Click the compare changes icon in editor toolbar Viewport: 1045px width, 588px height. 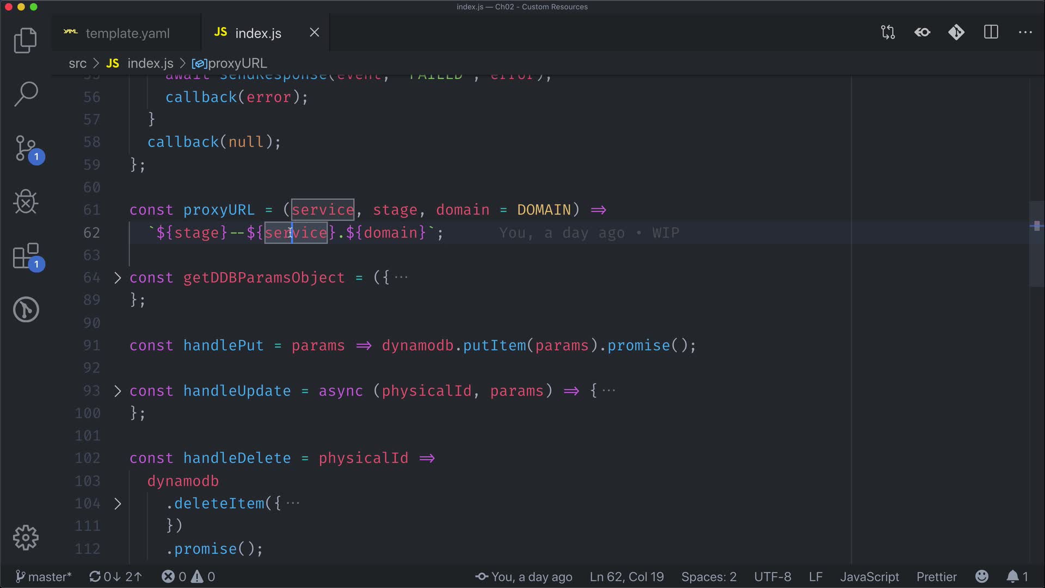888,33
